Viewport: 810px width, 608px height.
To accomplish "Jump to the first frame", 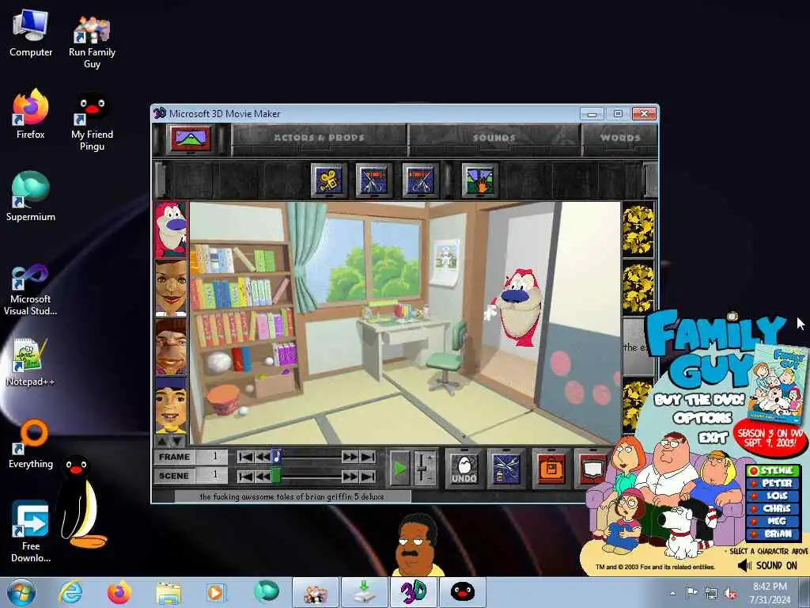I will 245,457.
